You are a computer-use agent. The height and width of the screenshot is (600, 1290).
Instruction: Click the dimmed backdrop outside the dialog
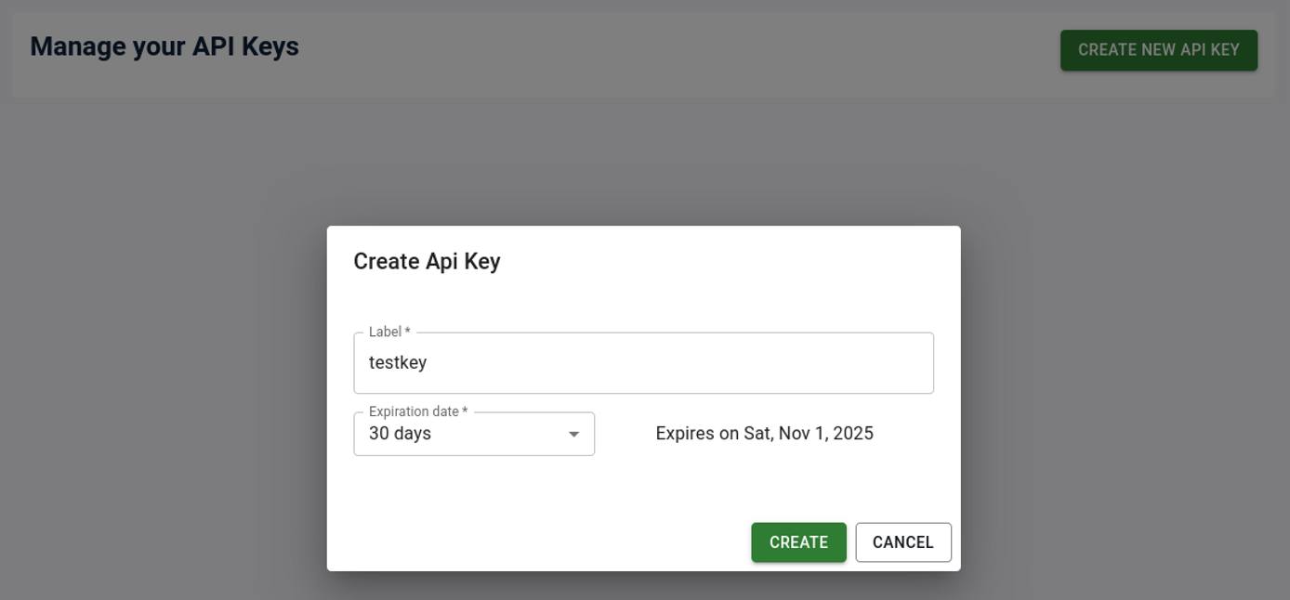139,372
